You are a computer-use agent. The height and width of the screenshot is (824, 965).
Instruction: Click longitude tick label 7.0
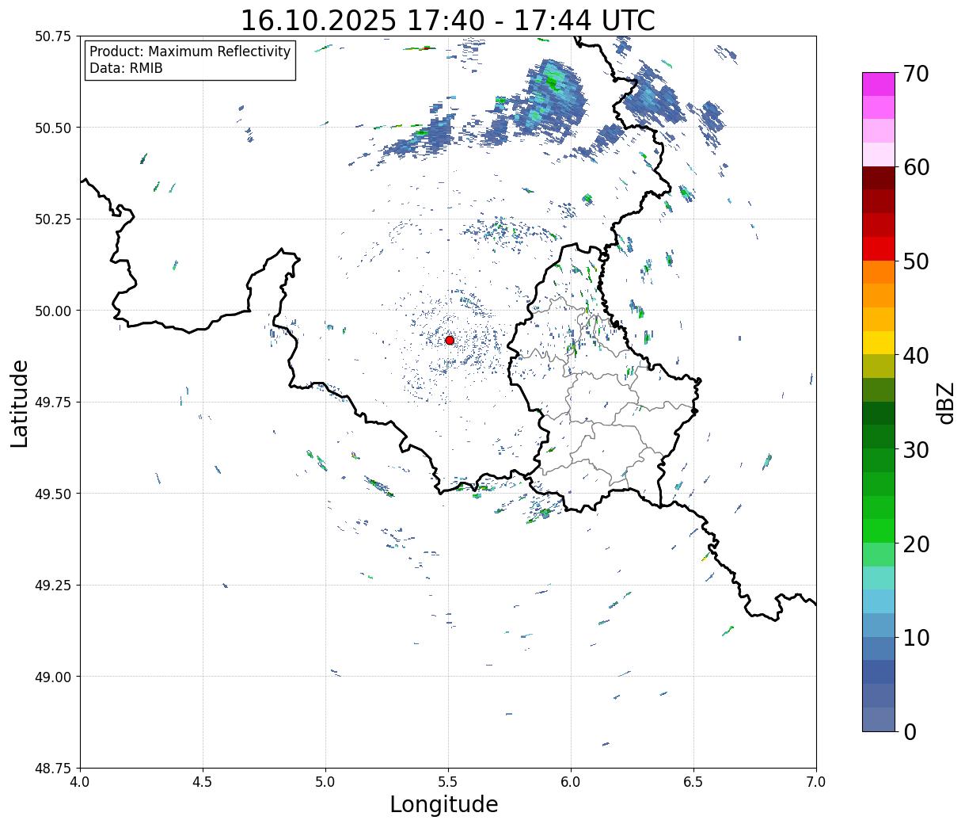pyautogui.click(x=816, y=782)
